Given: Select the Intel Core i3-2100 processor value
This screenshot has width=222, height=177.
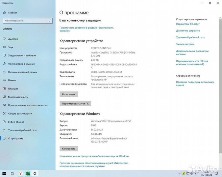Looking at the screenshot, I should (113, 54).
